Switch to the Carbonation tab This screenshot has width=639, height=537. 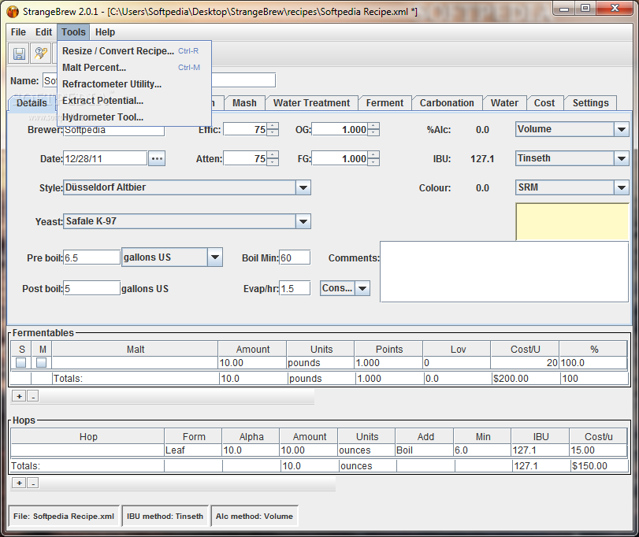(x=447, y=103)
